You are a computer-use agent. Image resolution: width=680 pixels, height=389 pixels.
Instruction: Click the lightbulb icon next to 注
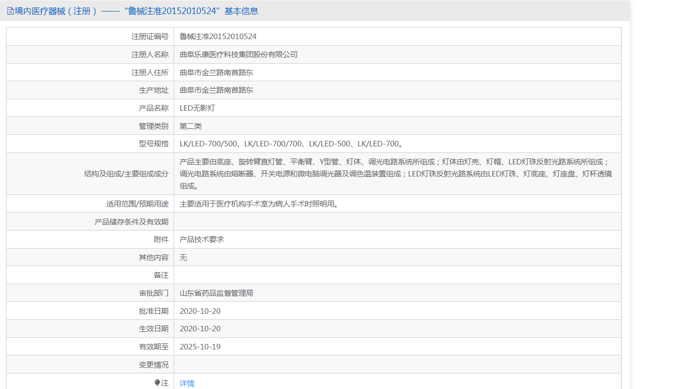click(x=157, y=382)
